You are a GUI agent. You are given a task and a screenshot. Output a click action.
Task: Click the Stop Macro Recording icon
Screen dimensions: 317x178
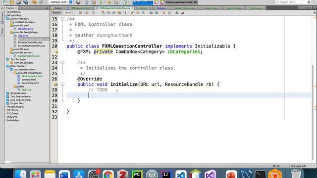169,13
